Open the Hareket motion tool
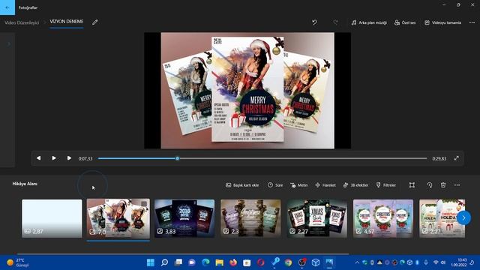480x270 pixels. [x=325, y=185]
